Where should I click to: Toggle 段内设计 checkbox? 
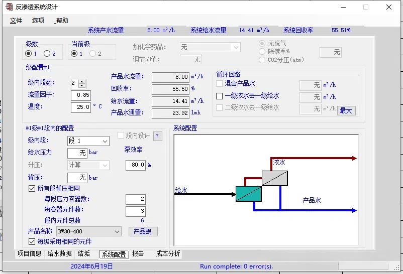(121, 135)
